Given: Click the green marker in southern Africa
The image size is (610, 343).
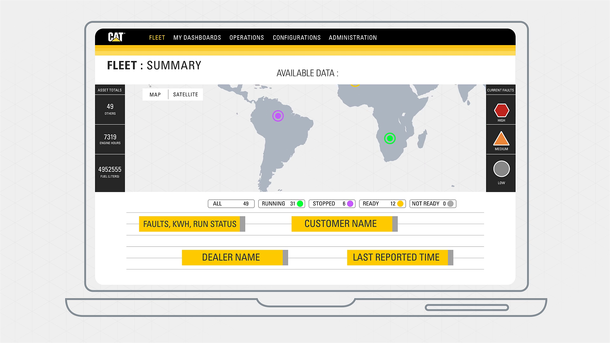Looking at the screenshot, I should 390,138.
